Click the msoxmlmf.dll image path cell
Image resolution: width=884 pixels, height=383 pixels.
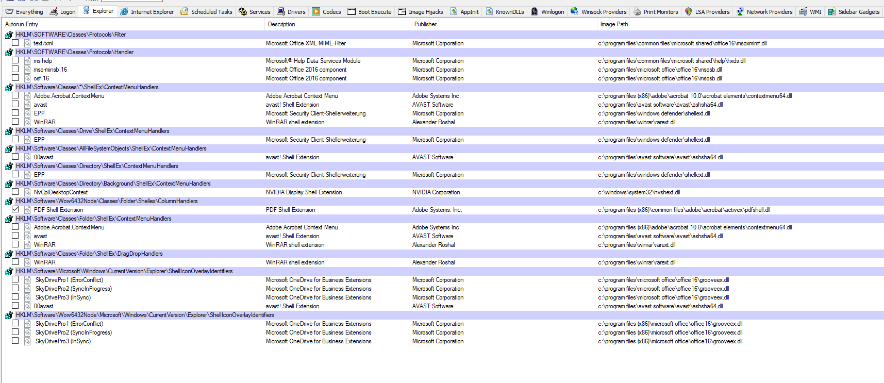click(682, 43)
